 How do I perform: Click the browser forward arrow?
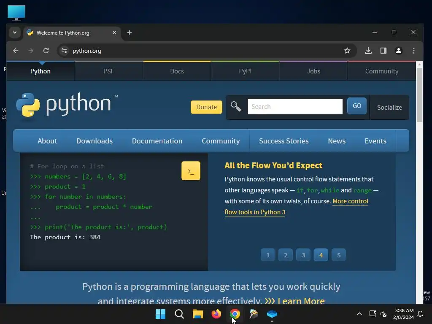pos(30,51)
